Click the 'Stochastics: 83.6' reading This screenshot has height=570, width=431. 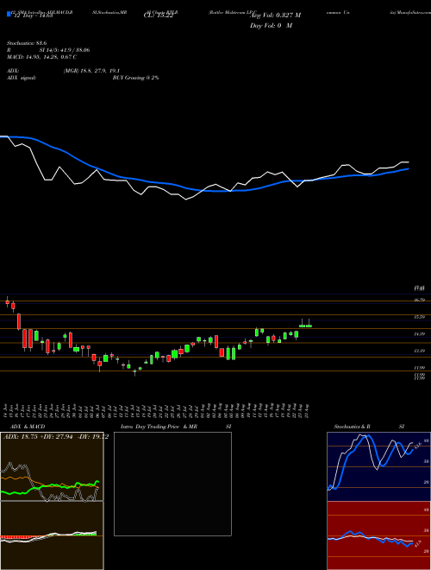pos(27,43)
